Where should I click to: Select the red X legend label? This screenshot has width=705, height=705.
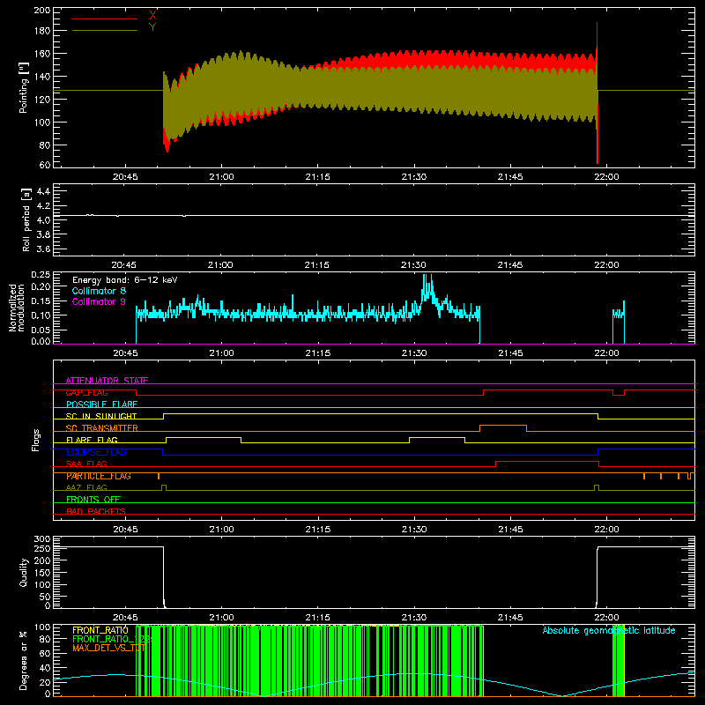(152, 16)
